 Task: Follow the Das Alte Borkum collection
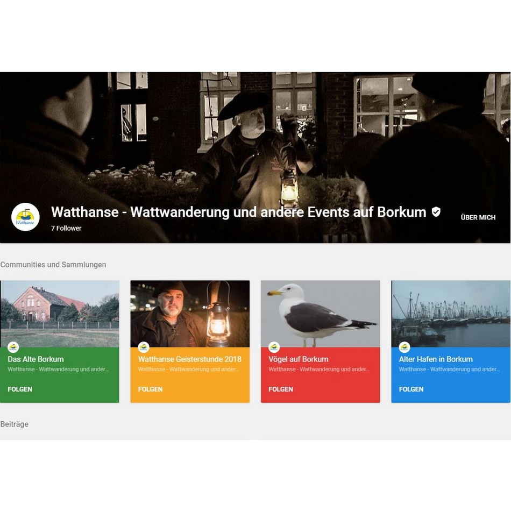pos(20,389)
